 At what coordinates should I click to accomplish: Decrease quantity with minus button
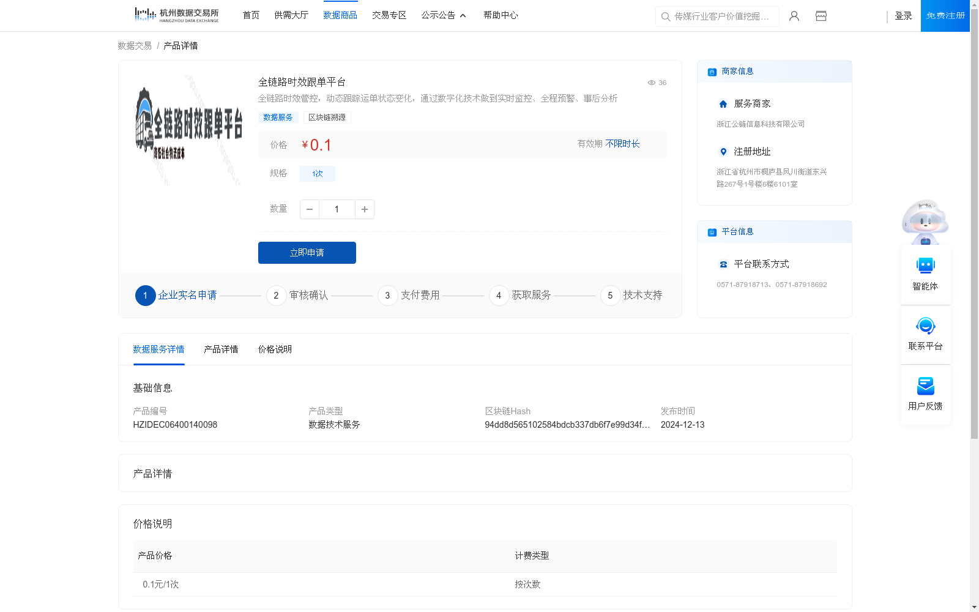pos(310,209)
